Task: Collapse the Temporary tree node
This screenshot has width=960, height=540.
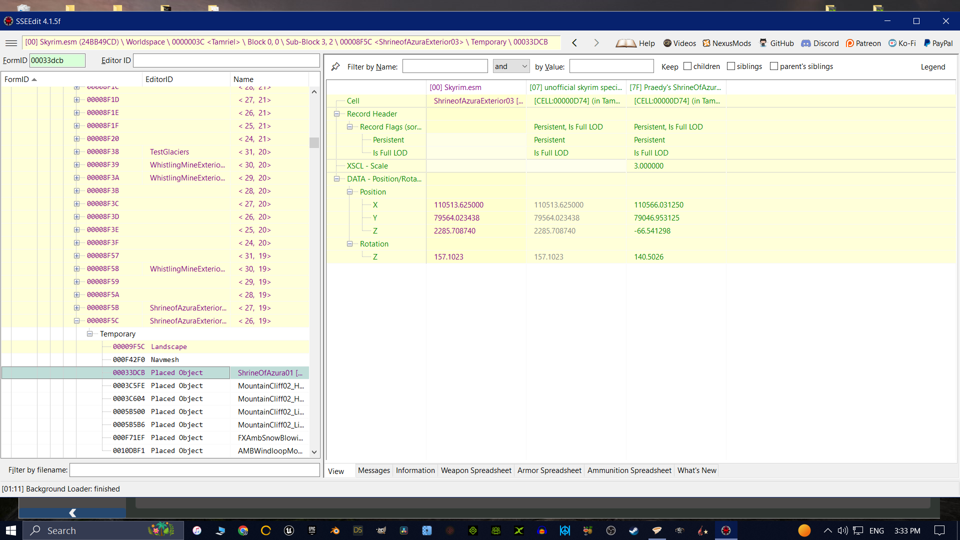Action: (89, 333)
